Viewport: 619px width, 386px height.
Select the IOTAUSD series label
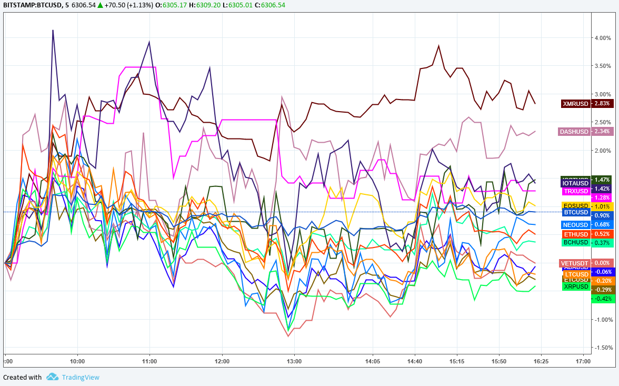click(576, 183)
